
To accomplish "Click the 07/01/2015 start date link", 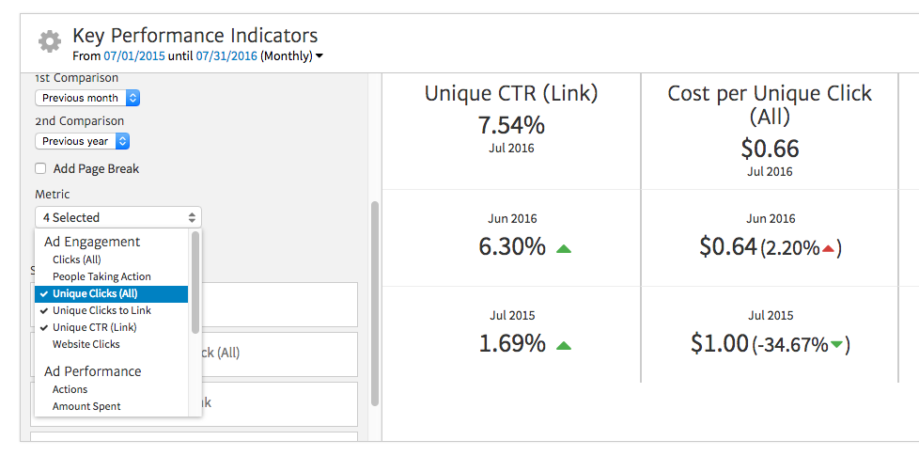I will (134, 56).
